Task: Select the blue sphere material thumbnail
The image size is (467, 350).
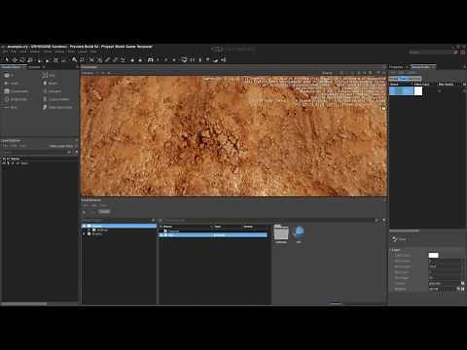Action: click(299, 233)
